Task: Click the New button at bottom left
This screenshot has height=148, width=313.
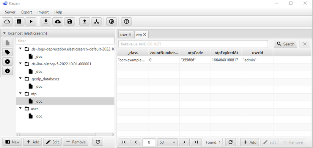Action: click(x=13, y=142)
